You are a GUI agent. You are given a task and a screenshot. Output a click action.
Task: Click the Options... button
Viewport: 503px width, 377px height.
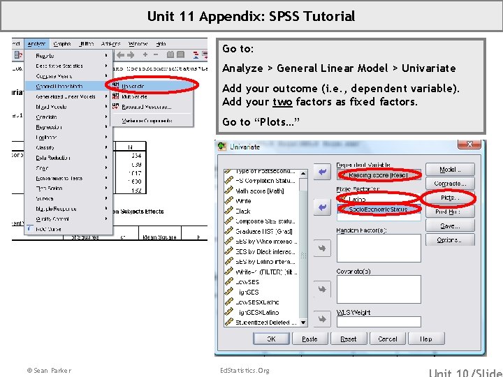tap(450, 240)
